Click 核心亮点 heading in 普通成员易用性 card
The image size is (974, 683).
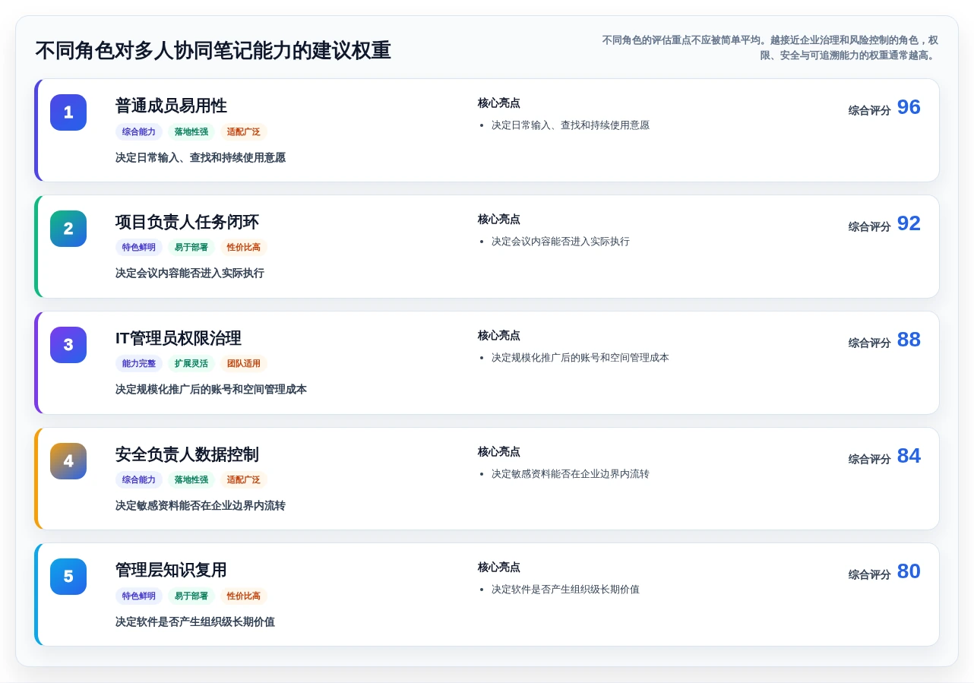[x=499, y=103]
